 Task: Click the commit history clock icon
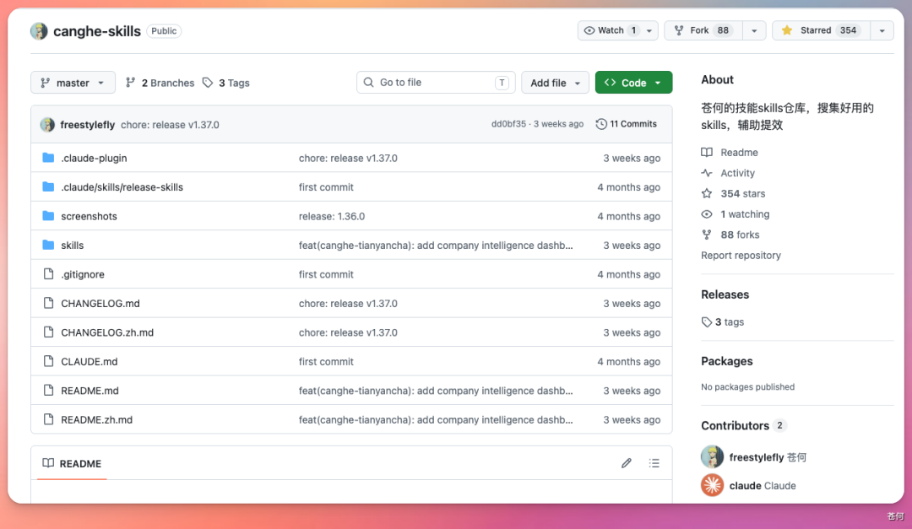point(601,124)
